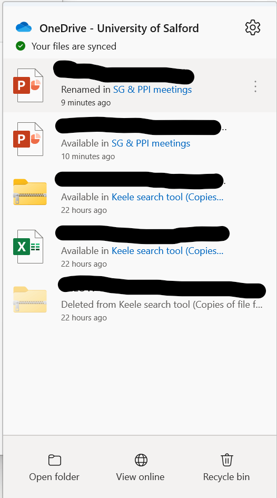Click Open folder button
This screenshot has width=277, height=498.
54,468
